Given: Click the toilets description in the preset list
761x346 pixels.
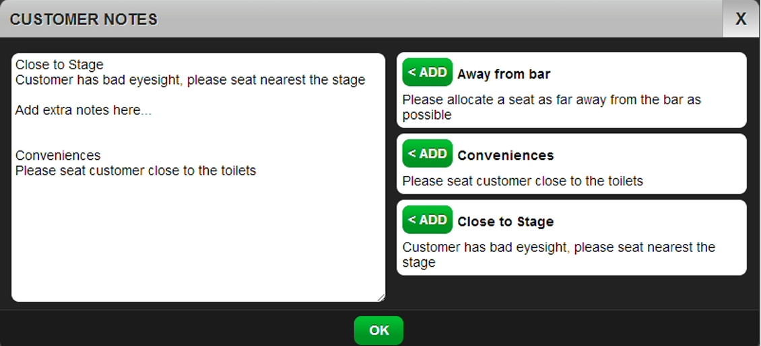Looking at the screenshot, I should pyautogui.click(x=522, y=181).
